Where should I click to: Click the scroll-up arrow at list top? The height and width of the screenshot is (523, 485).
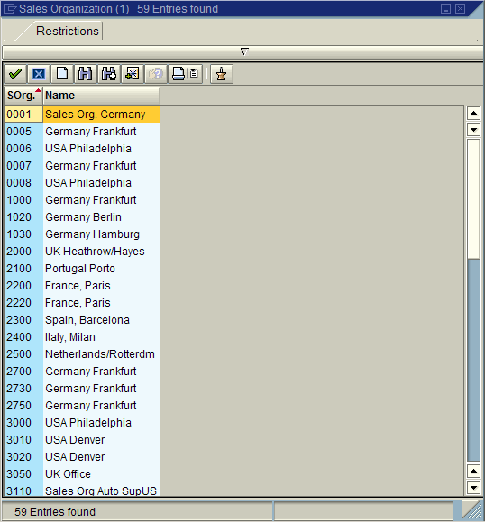[473, 114]
